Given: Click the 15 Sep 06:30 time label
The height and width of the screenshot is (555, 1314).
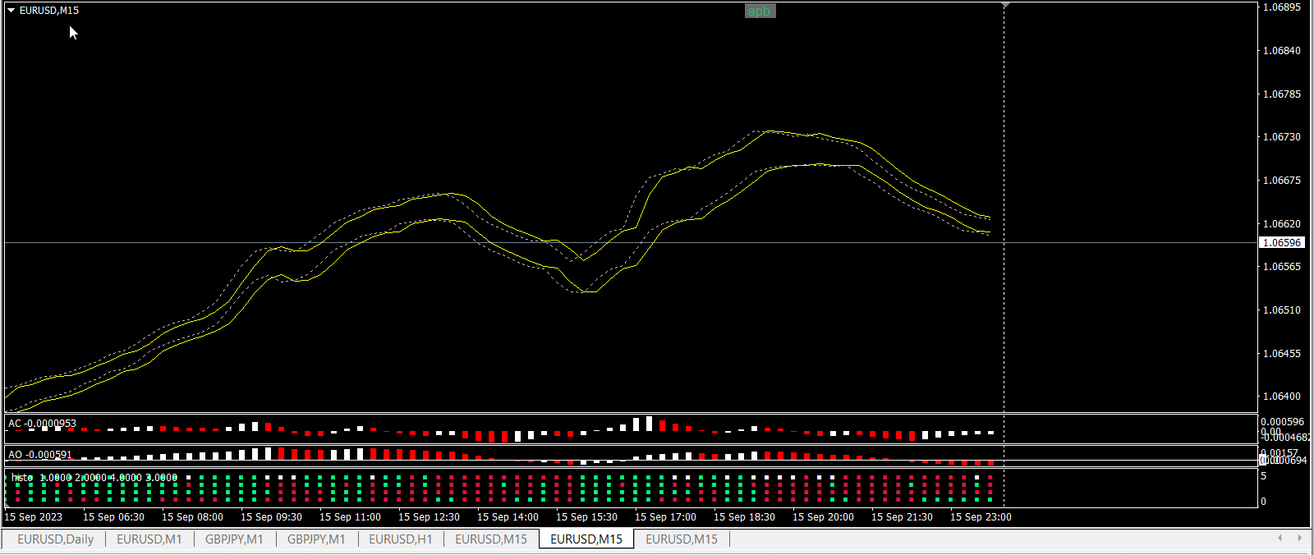Looking at the screenshot, I should (x=113, y=517).
